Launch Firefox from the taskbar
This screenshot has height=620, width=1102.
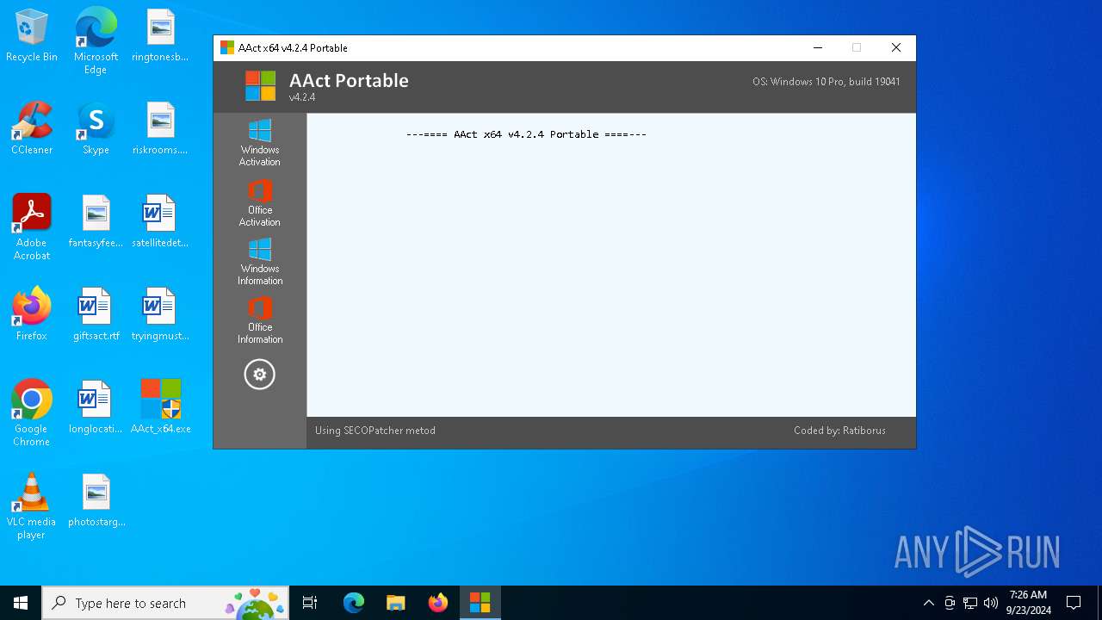pos(438,603)
